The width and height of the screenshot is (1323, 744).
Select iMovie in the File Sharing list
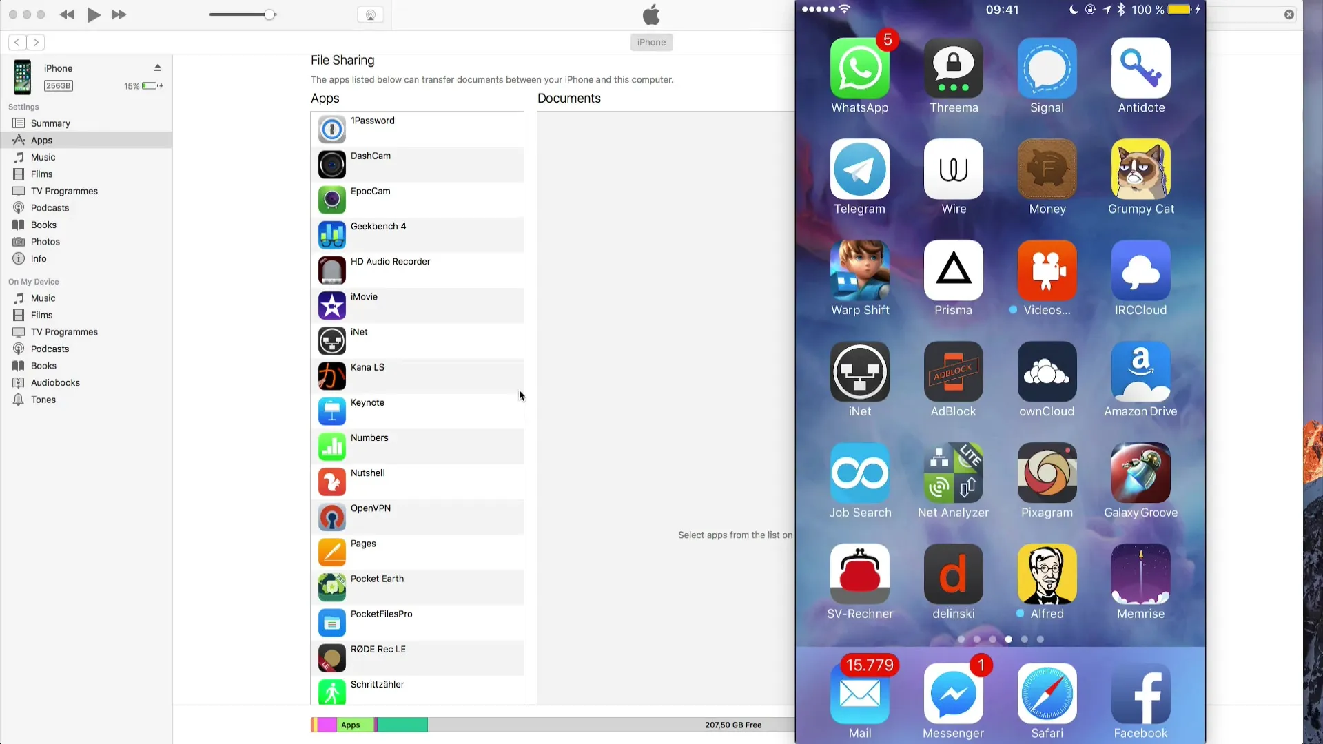417,305
